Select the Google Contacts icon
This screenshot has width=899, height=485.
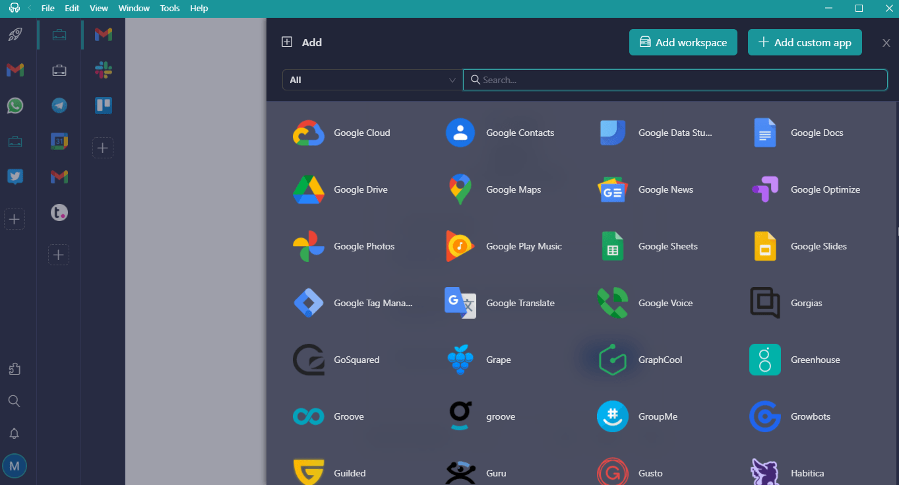[460, 133]
